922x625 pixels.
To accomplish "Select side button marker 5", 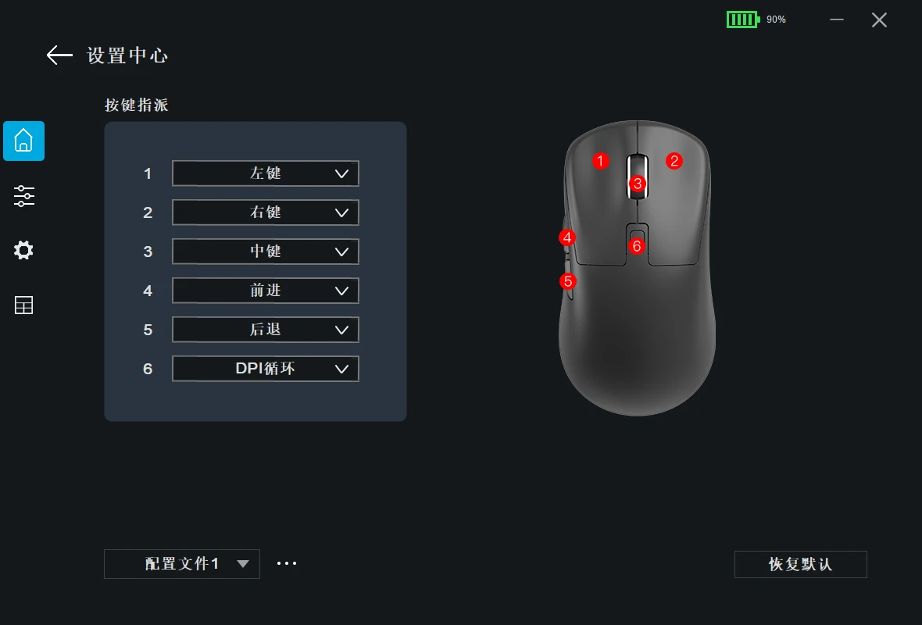I will coord(567,281).
